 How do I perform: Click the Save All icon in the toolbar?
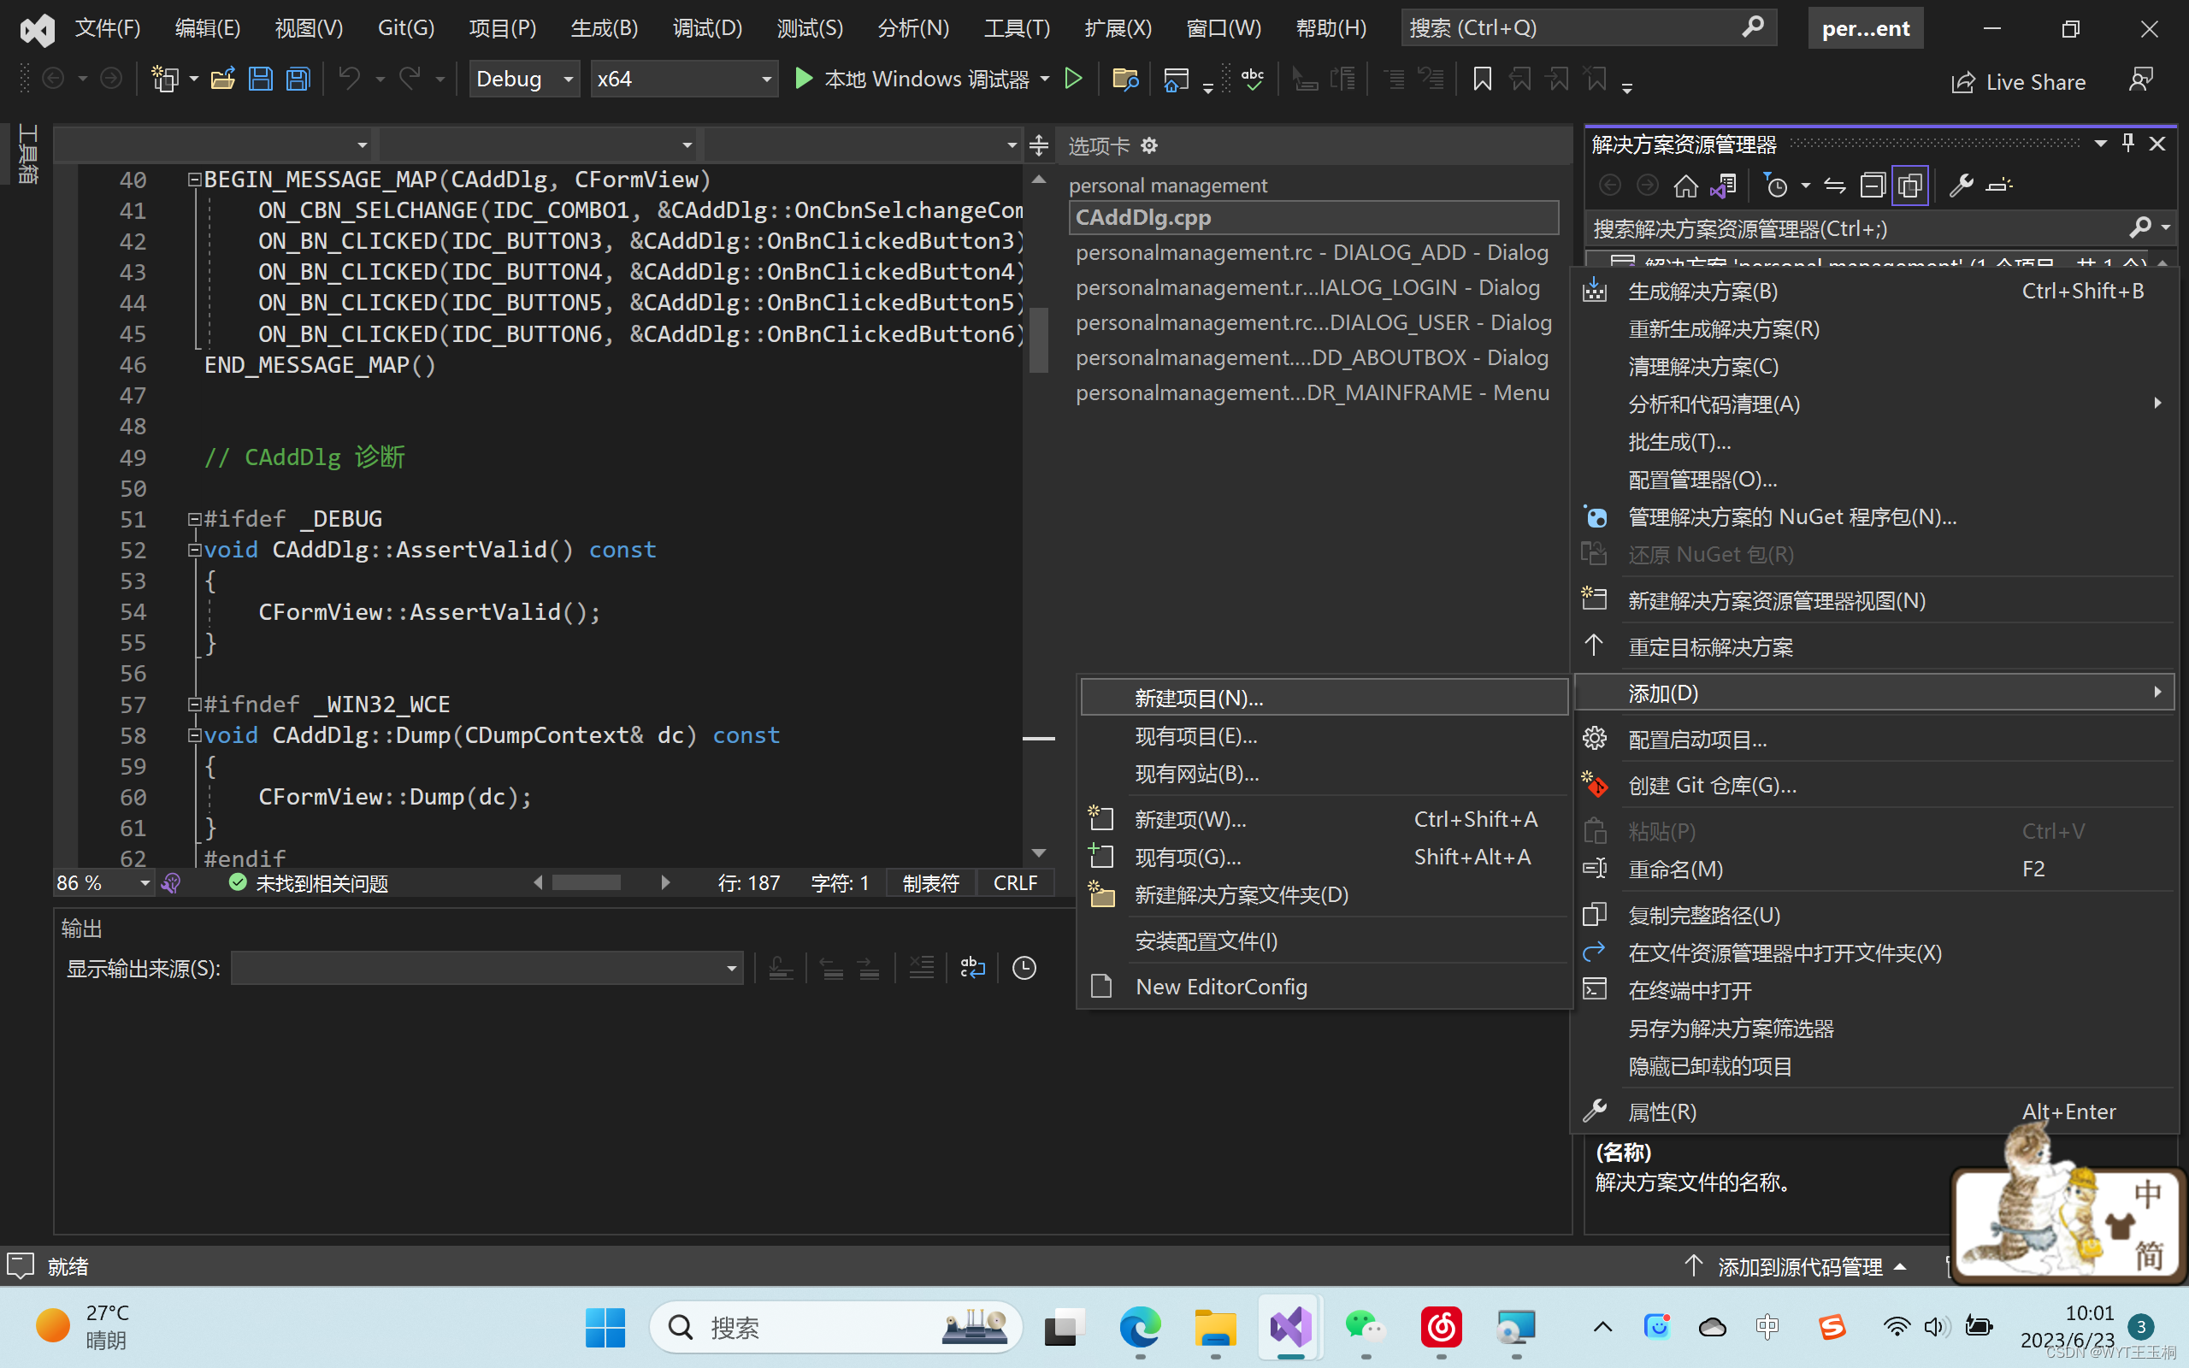(297, 79)
